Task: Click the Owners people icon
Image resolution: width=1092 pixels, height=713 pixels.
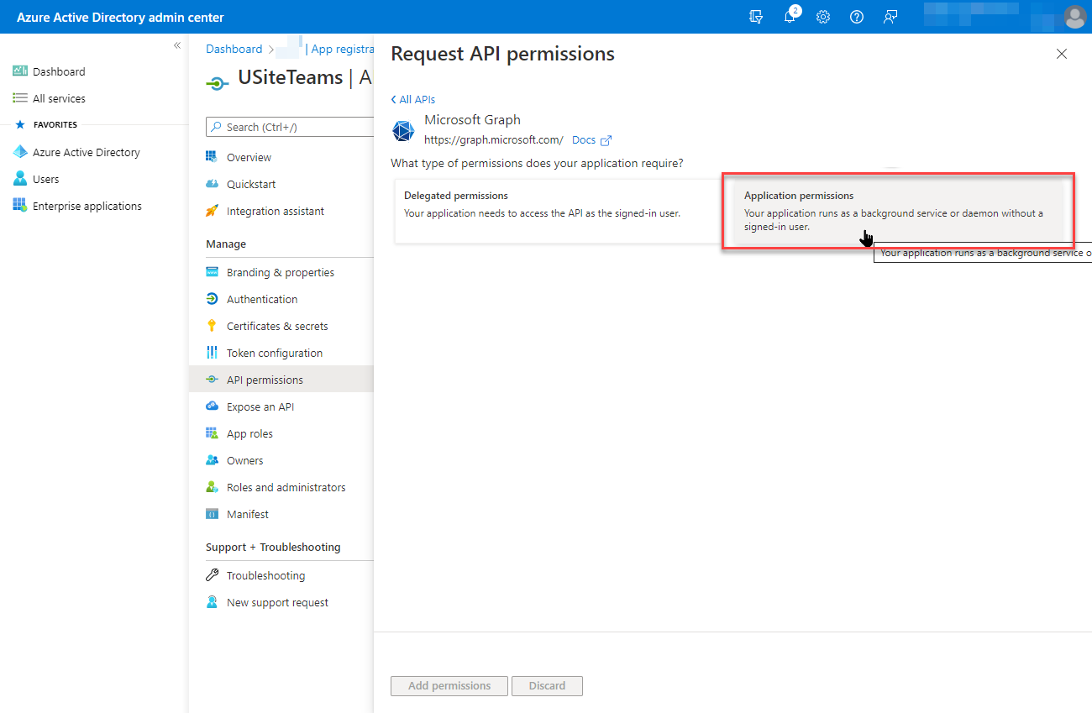Action: tap(212, 460)
